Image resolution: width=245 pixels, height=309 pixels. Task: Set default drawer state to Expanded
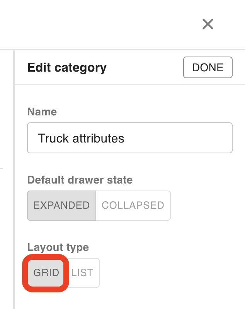(61, 205)
